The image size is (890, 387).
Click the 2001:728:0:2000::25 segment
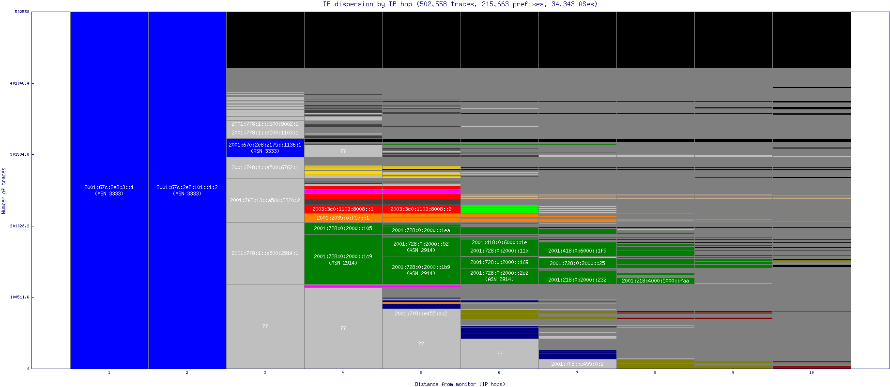tap(577, 263)
